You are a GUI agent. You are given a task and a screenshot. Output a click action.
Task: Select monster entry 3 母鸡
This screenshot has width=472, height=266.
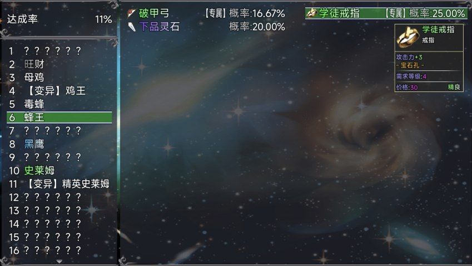[59, 78]
